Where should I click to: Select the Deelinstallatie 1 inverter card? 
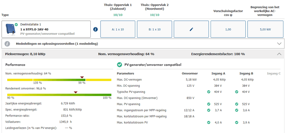point(46,29)
